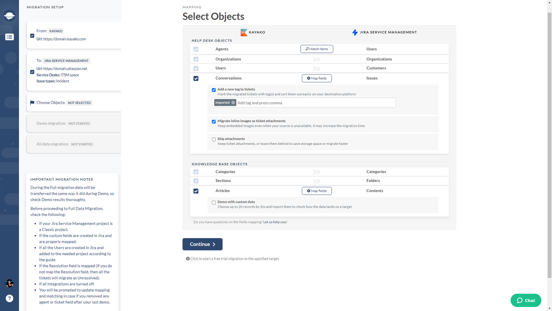
Task: Click Match items button for Agents
Action: point(317,49)
